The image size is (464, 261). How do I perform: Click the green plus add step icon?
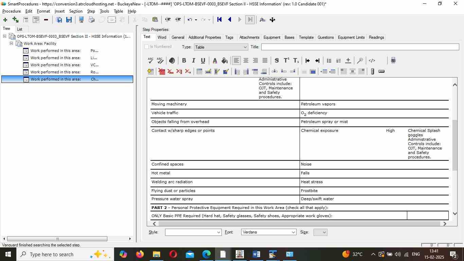click(5, 20)
